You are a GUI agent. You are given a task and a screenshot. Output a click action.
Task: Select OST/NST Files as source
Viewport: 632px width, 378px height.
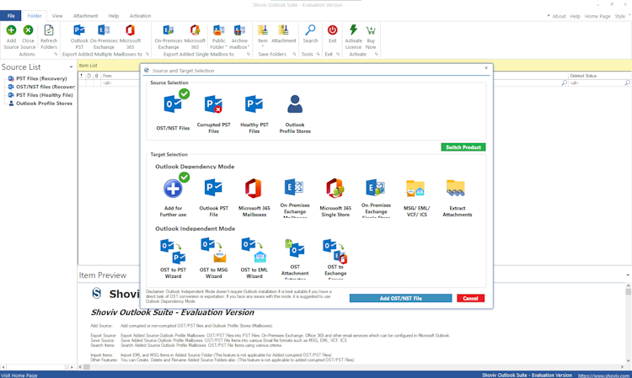point(173,109)
